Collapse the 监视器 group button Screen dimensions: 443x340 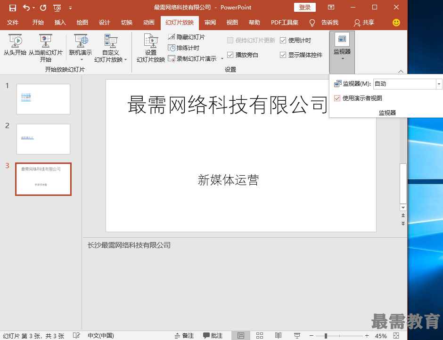pyautogui.click(x=342, y=52)
